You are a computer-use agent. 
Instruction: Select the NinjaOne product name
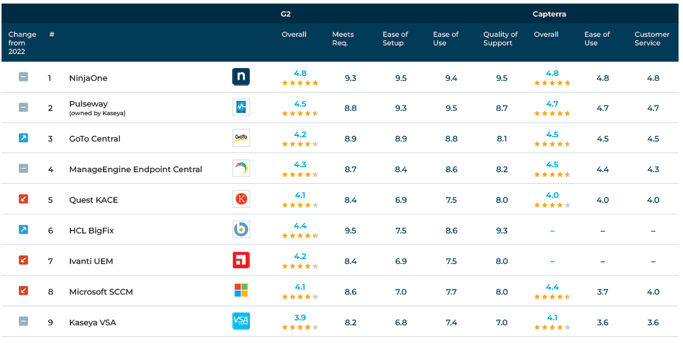pos(88,78)
